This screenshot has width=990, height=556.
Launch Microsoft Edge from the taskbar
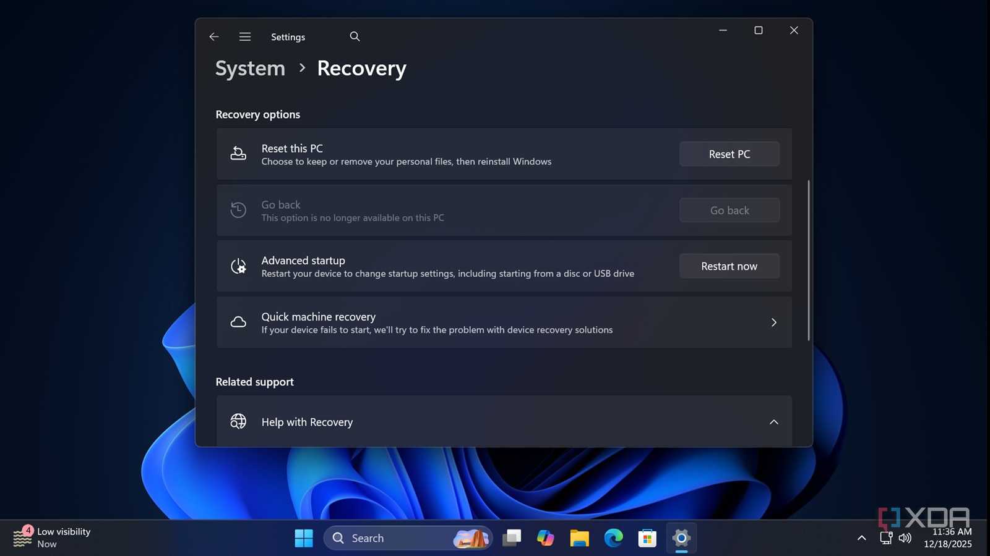(x=613, y=538)
